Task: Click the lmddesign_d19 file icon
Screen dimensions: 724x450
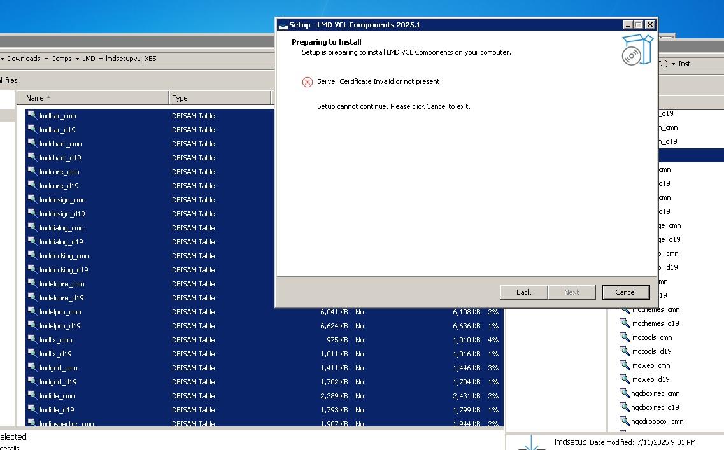Action: coord(32,213)
